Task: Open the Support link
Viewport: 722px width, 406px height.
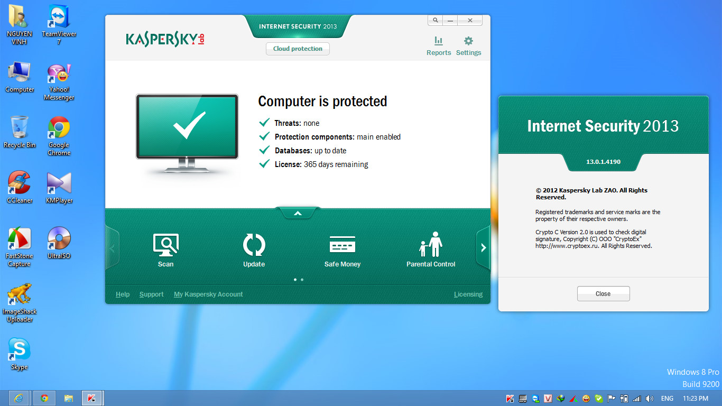Action: click(x=151, y=294)
